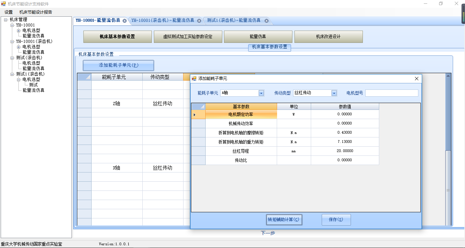This screenshot has height=248, width=465.
Task: Open the 能耗子单元 dropdown
Action: pyautogui.click(x=261, y=93)
